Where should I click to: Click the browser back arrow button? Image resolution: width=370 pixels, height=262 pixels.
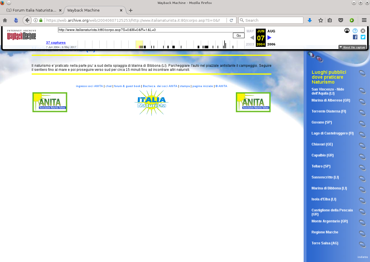click(x=27, y=20)
